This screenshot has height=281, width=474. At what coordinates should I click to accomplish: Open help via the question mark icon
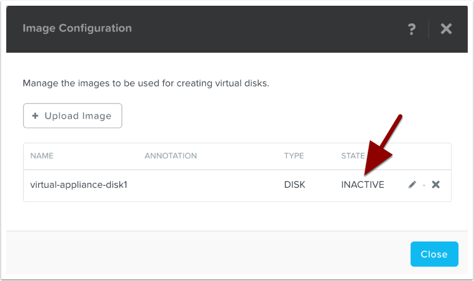(x=411, y=29)
